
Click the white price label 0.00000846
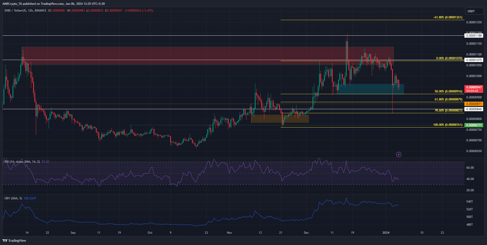click(474, 109)
